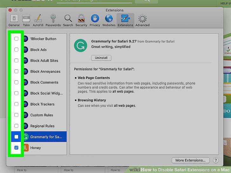The height and width of the screenshot is (173, 231).
Task: Open the Search magnifier pane
Action: tap(68, 20)
